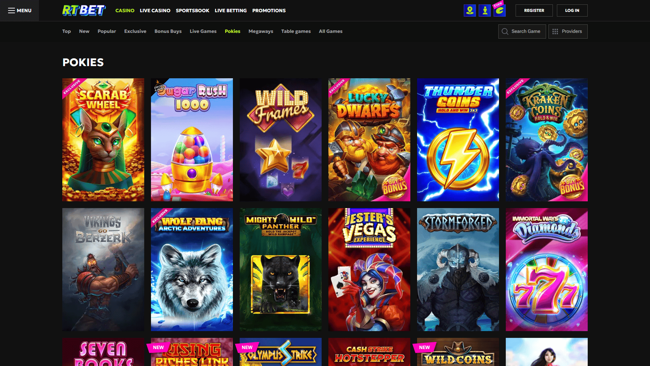
Task: Play Immortal Ways Diamonds
Action: [x=547, y=269]
